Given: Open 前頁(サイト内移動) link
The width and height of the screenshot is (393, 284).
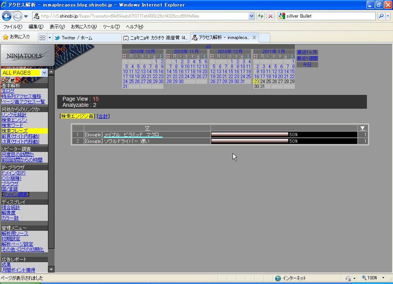Looking at the screenshot, I should click(x=21, y=136).
